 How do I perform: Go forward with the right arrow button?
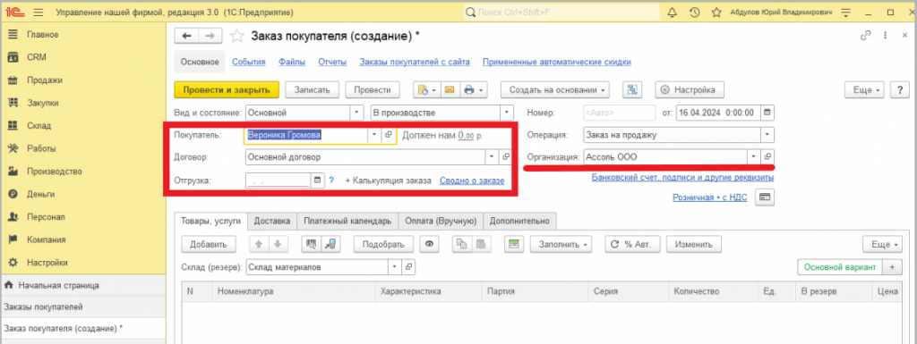[x=210, y=36]
